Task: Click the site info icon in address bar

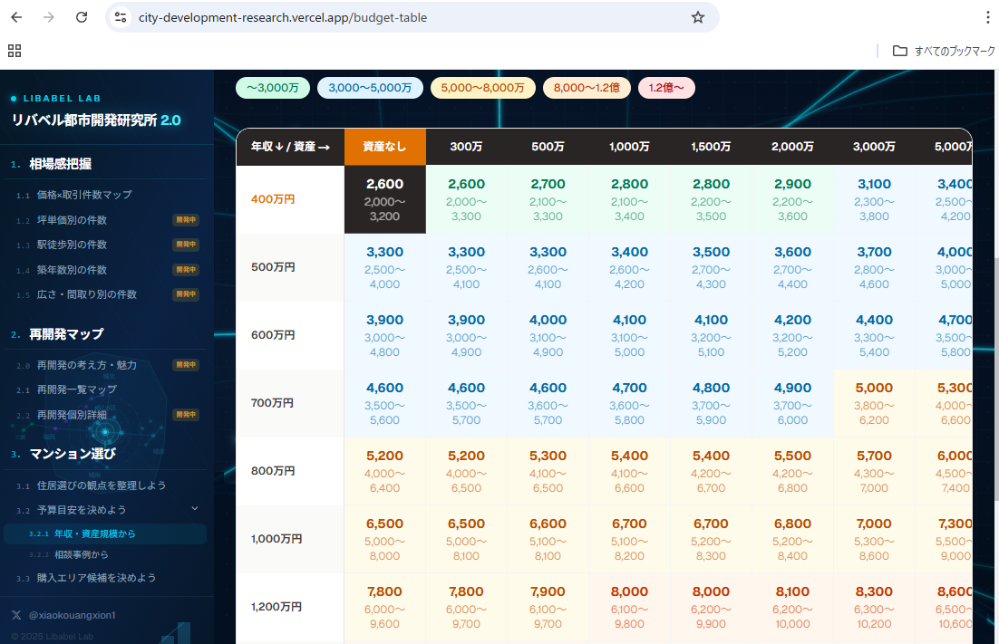Action: (121, 17)
